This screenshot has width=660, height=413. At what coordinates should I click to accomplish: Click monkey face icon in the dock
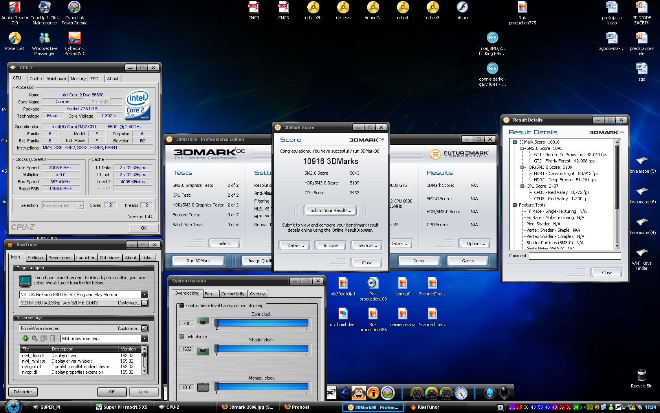(358, 392)
